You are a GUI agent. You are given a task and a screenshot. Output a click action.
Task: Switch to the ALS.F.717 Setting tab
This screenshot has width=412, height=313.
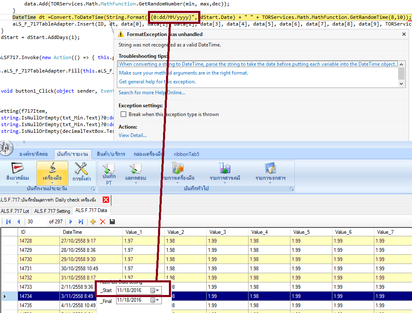[x=52, y=211]
